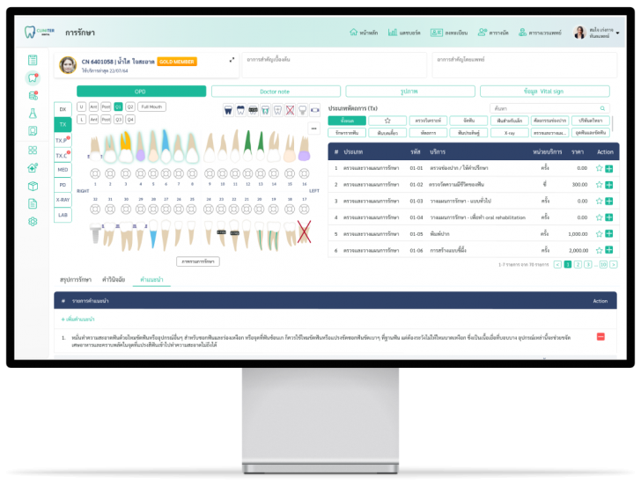Image resolution: width=641 pixels, height=485 pixels.
Task: Open the flask lab icon in sidebar
Action: click(33, 114)
